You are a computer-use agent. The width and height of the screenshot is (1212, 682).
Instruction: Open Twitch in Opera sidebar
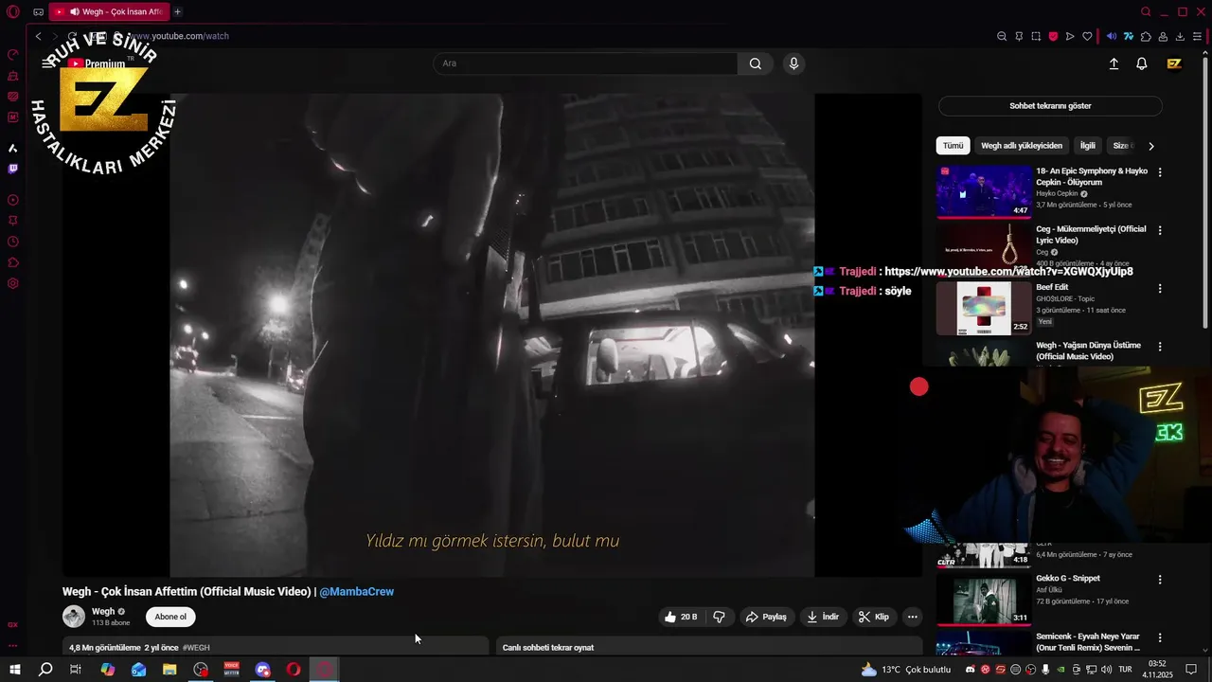coord(13,169)
